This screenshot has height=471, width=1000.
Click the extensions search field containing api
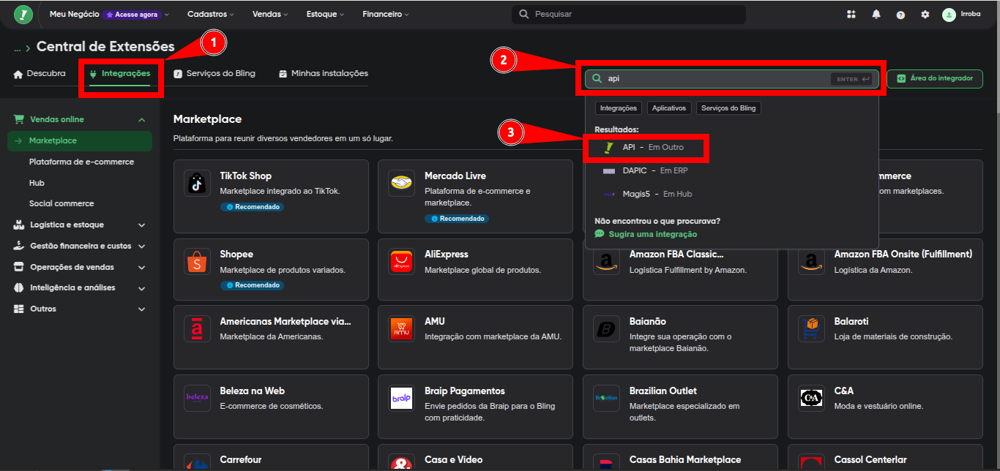[731, 78]
